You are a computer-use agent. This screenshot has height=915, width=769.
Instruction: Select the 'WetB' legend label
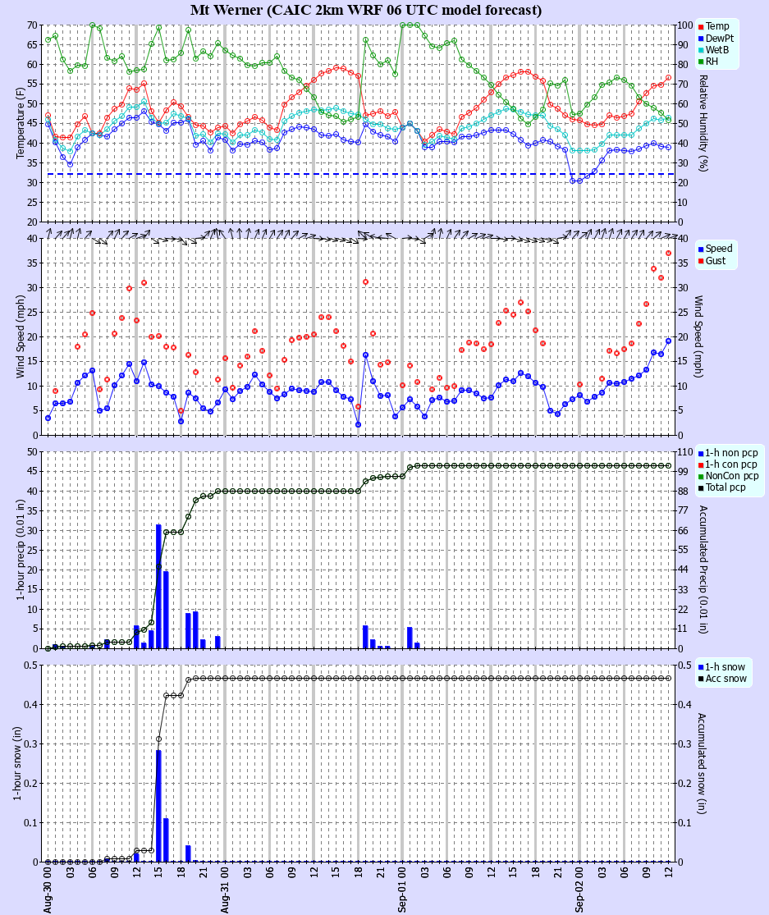tap(717, 49)
